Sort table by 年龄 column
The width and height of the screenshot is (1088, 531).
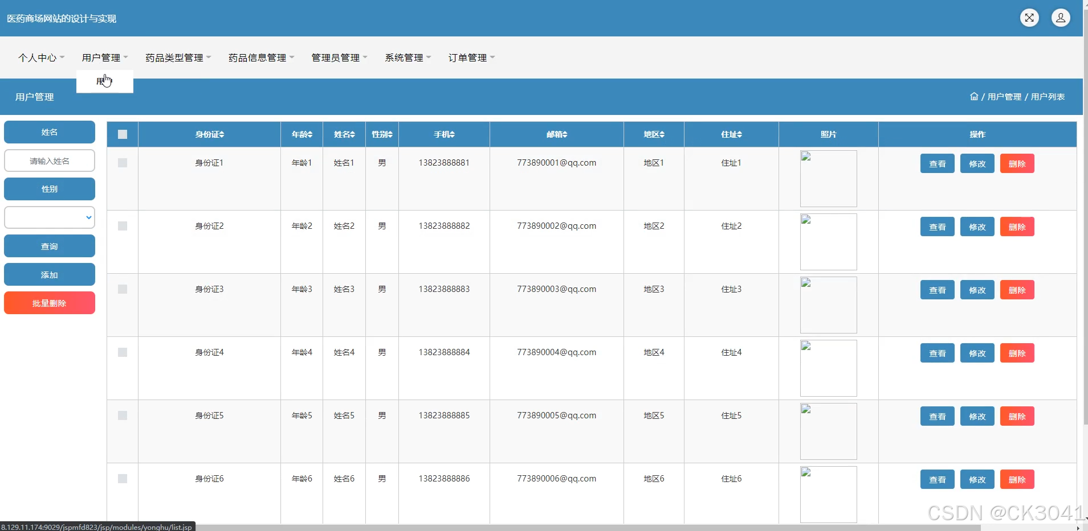point(302,134)
